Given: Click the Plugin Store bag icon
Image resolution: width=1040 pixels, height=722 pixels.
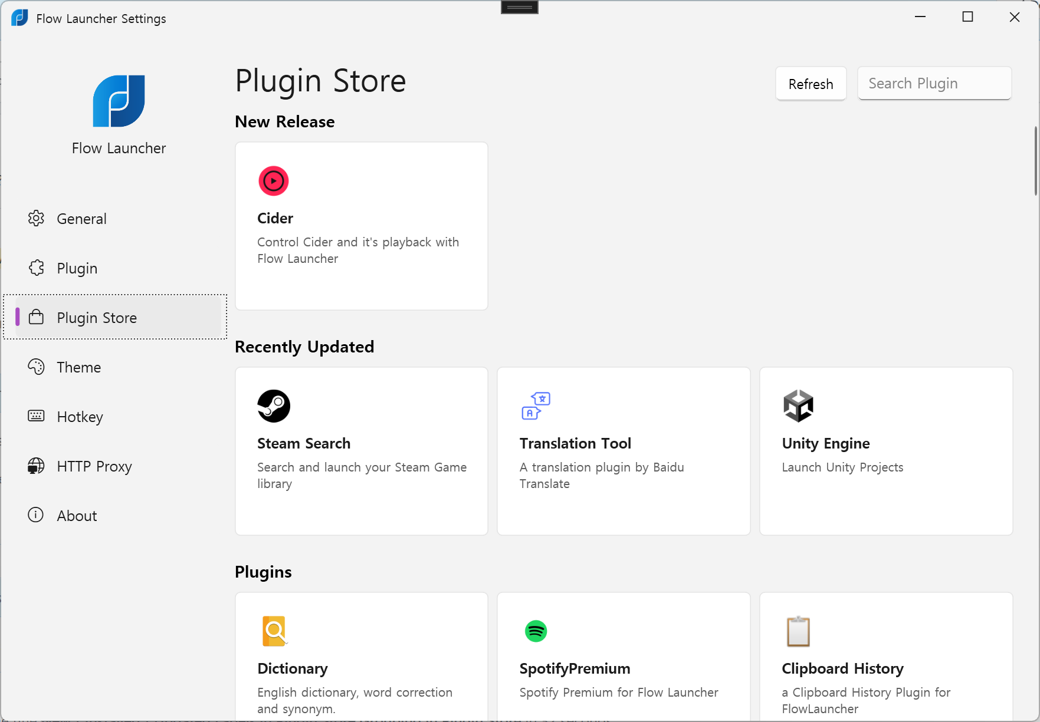Looking at the screenshot, I should (x=36, y=317).
